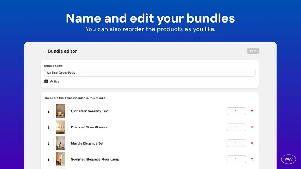Remove Cinnamon Serenity Trio with red X
This screenshot has height=169, width=301.
252,111
